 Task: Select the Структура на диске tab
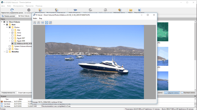coord(25,93)
